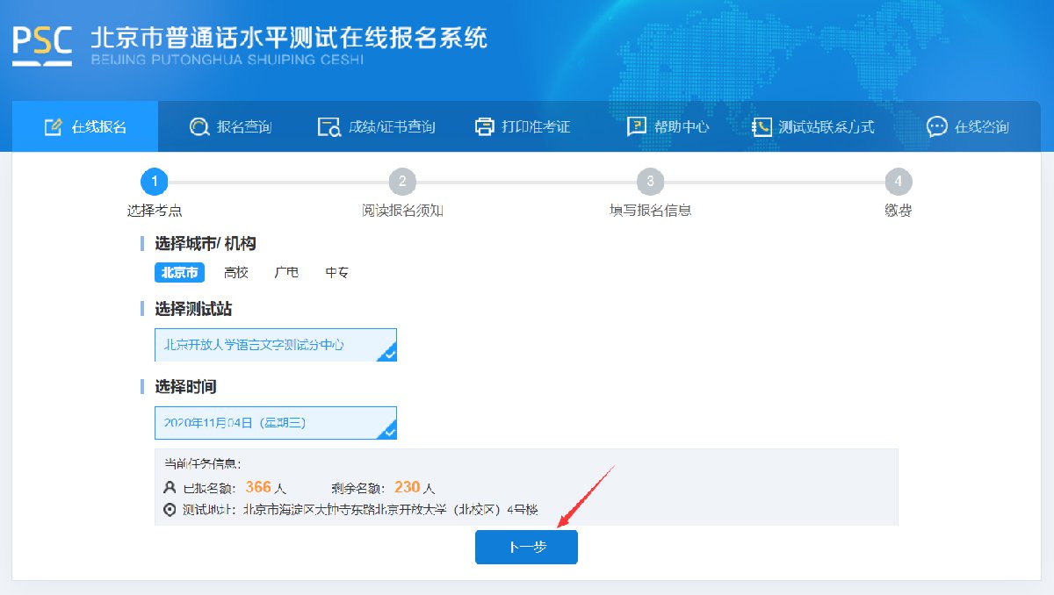
Task: Switch to the 帮助中心 tab
Action: (x=668, y=126)
